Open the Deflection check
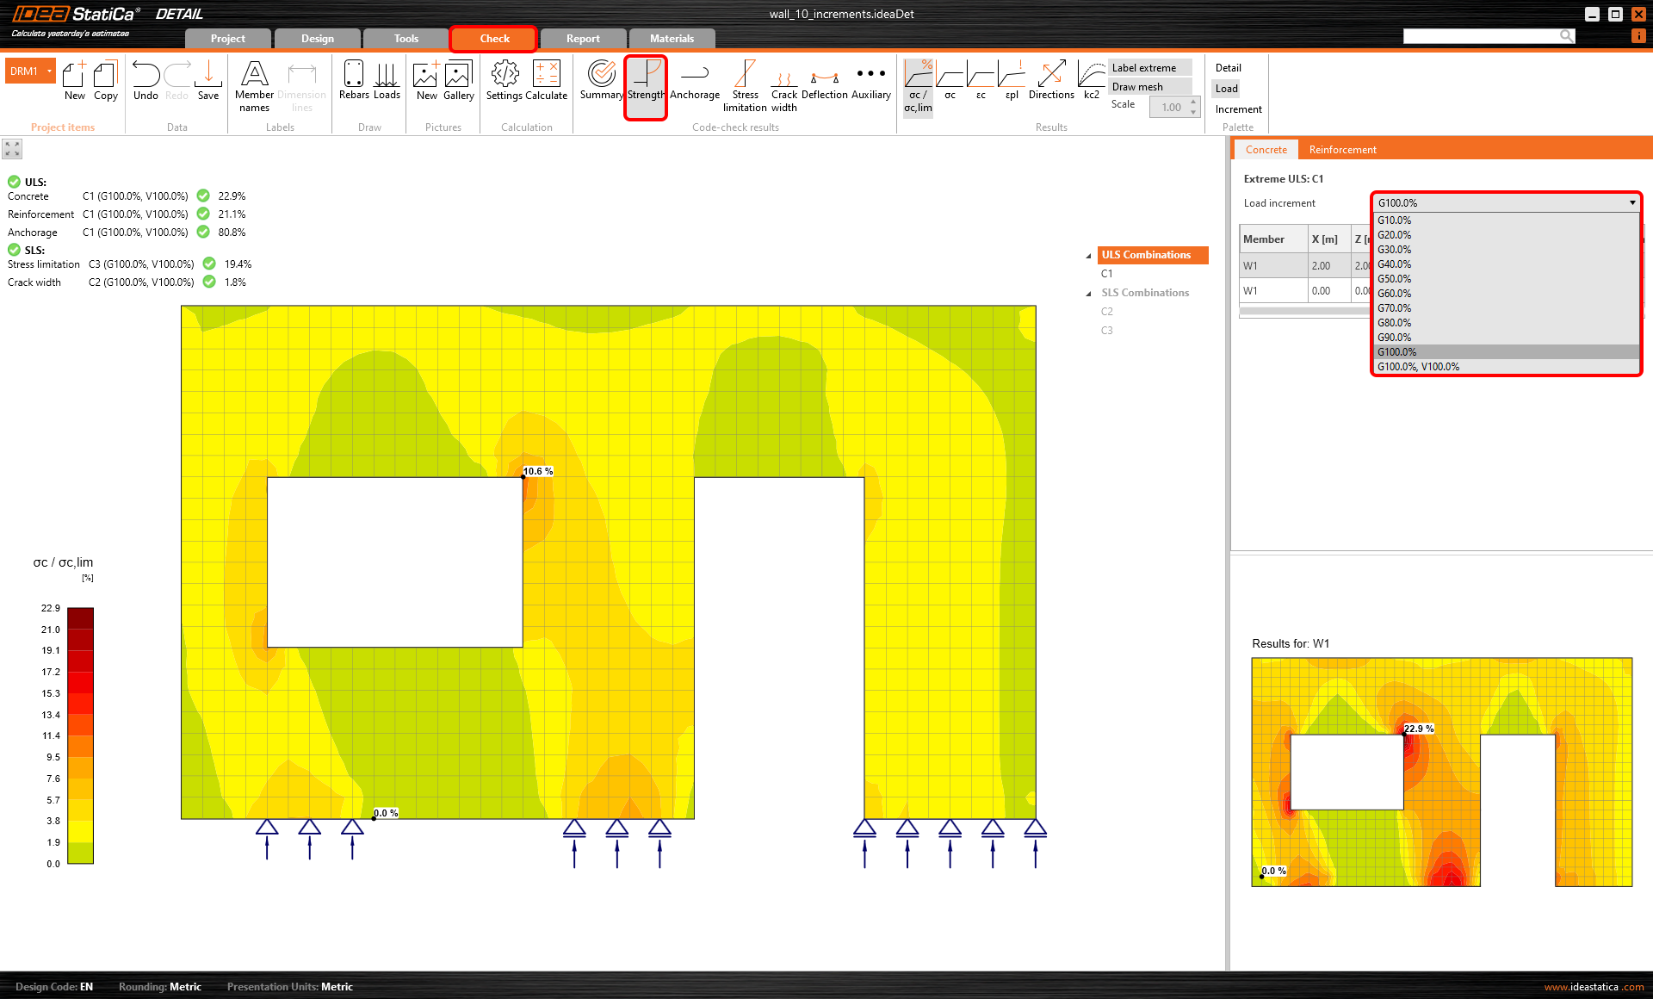 tap(823, 82)
